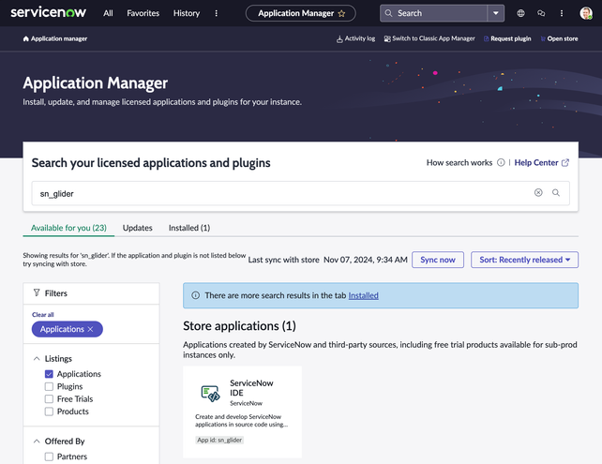This screenshot has height=464, width=602.
Task: Open the Sort: Recently released dropdown
Action: pos(524,260)
